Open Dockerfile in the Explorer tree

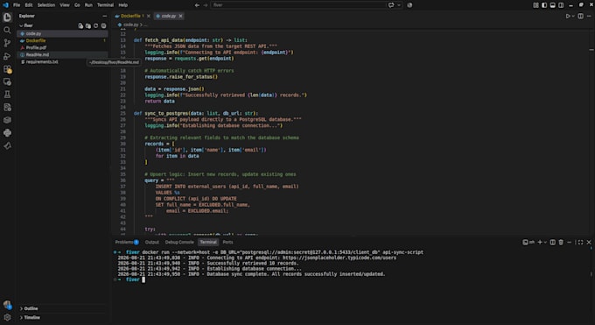63,40
